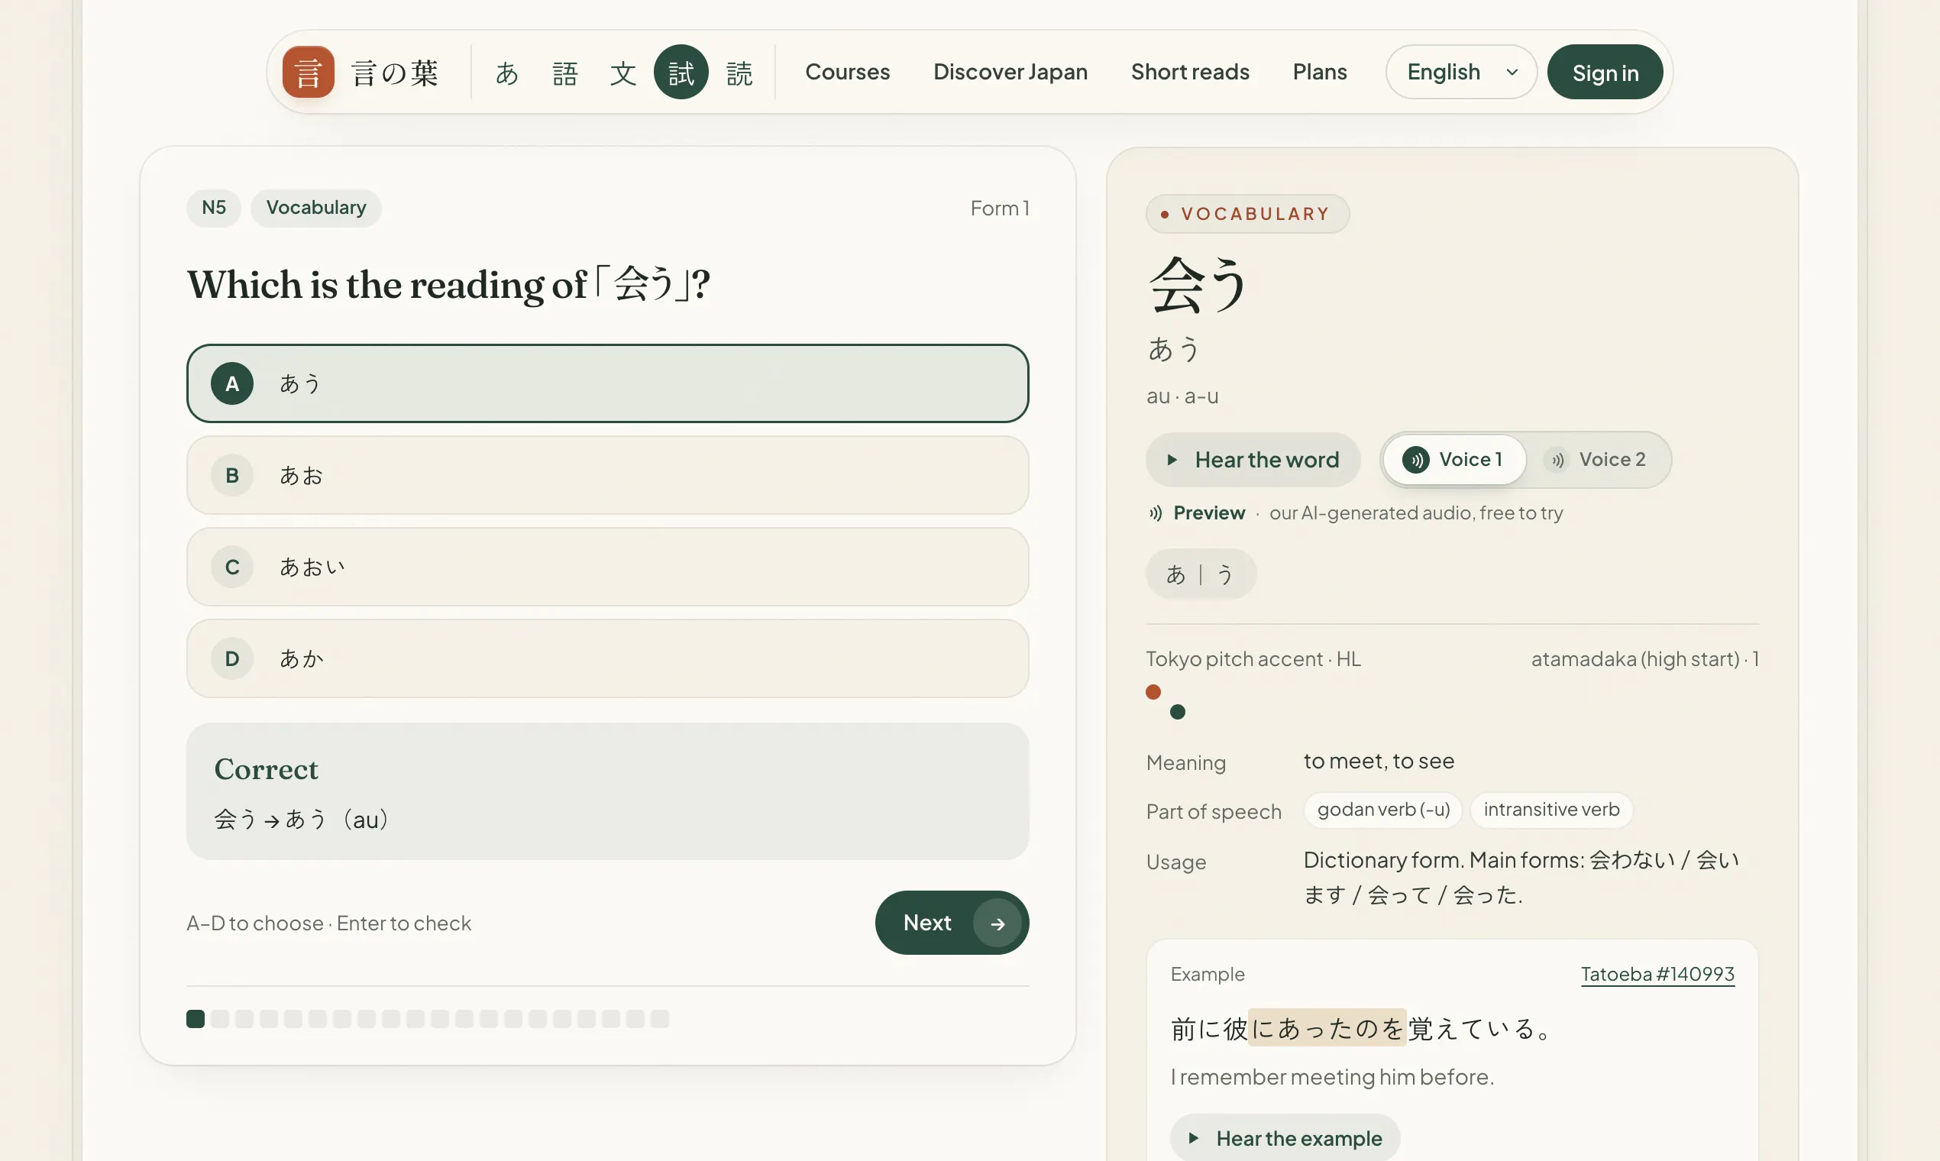The width and height of the screenshot is (1940, 1161).
Task: Click the 言の葉 site name
Action: [395, 73]
